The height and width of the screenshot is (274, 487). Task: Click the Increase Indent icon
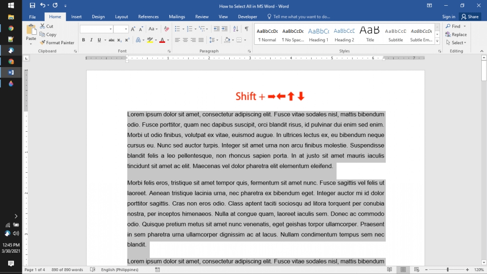point(224,29)
